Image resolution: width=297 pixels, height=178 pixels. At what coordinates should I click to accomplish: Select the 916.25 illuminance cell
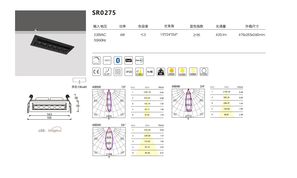click(147, 130)
